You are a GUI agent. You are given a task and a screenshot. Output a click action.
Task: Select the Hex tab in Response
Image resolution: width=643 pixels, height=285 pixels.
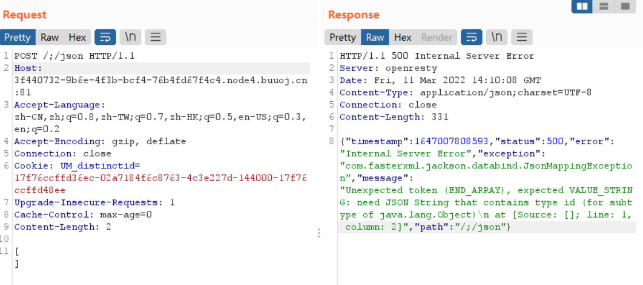tap(402, 37)
